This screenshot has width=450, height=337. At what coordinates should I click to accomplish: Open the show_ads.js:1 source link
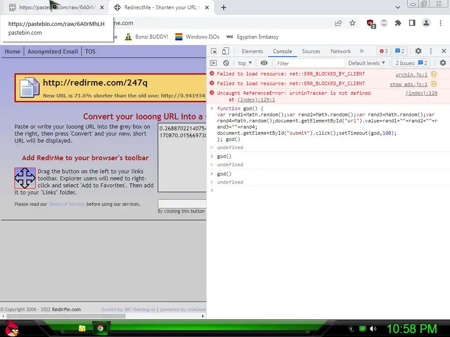point(408,84)
